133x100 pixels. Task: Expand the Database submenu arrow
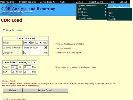106,12
